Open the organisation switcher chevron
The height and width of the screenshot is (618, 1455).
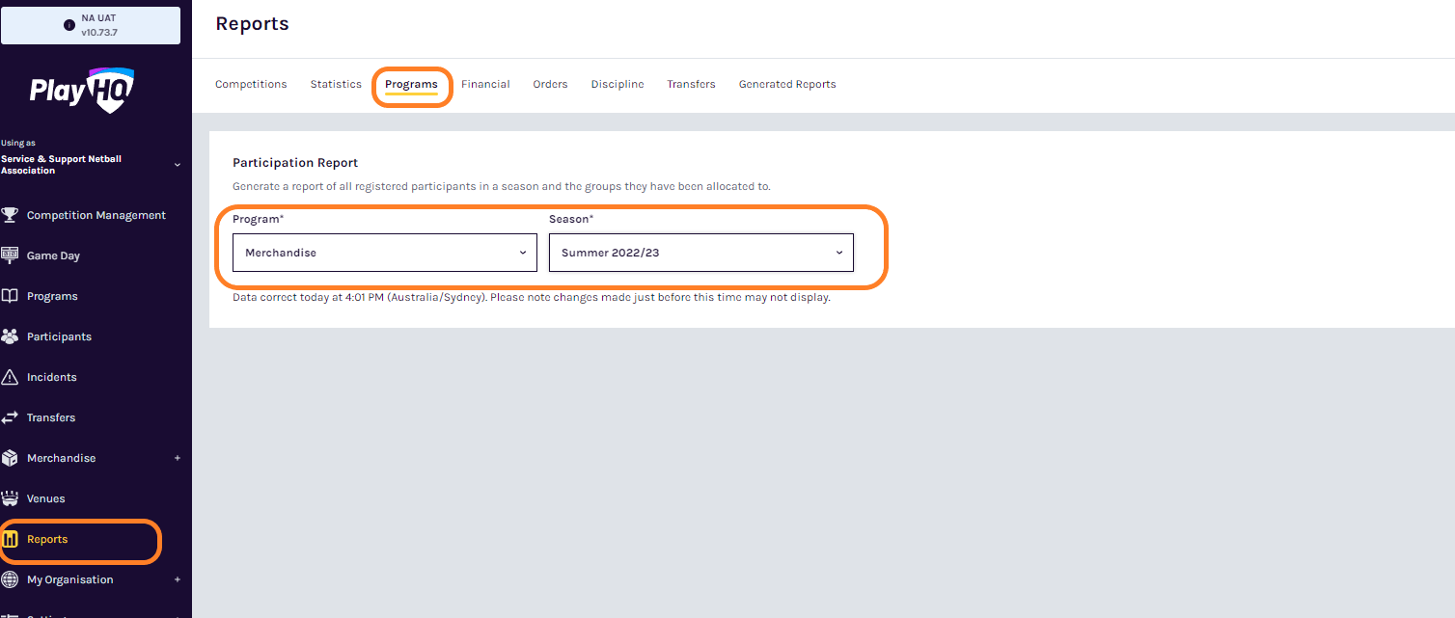pyautogui.click(x=178, y=165)
